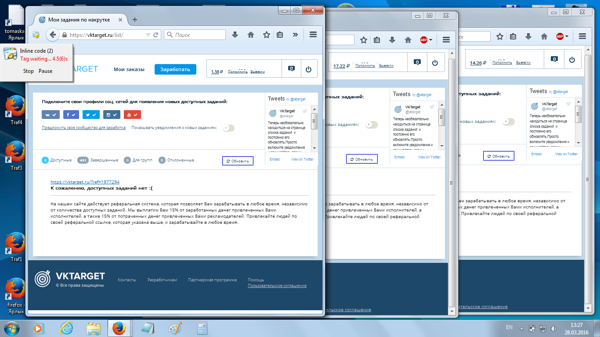Click bookmark star in middle Firefox window
This screenshot has width=600, height=337.
click(364, 39)
